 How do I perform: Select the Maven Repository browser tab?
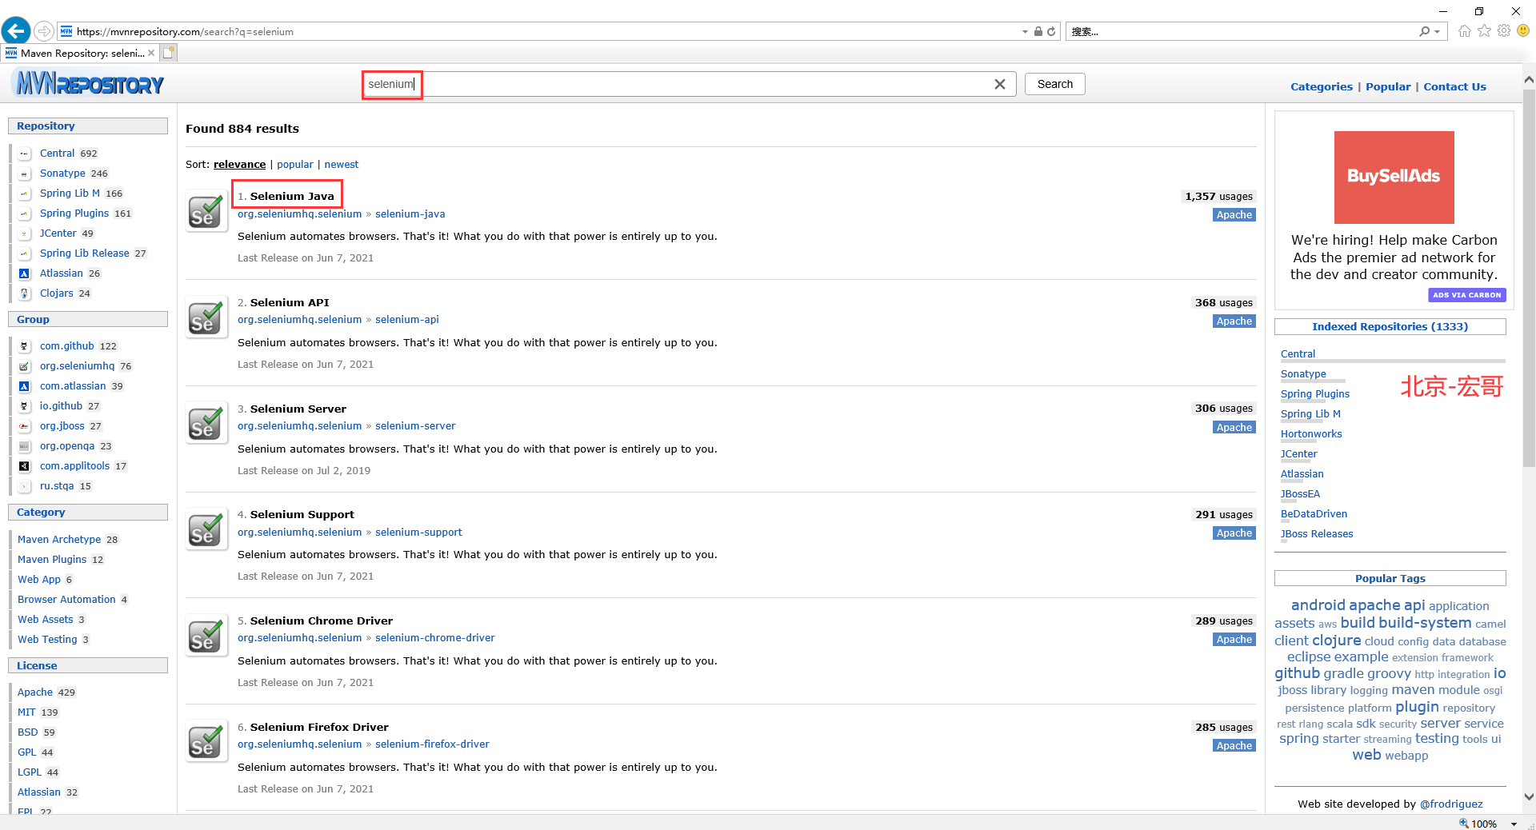(78, 53)
